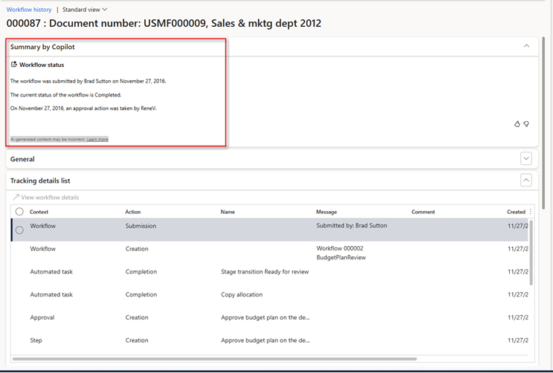Collapse the Tracking details list section

[x=526, y=180]
